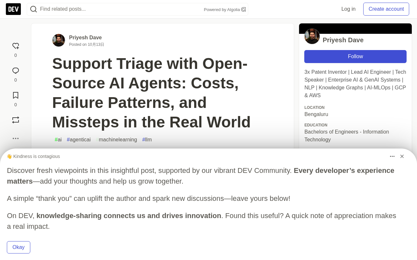Jump to comments via speech bubble icon

pos(16,71)
